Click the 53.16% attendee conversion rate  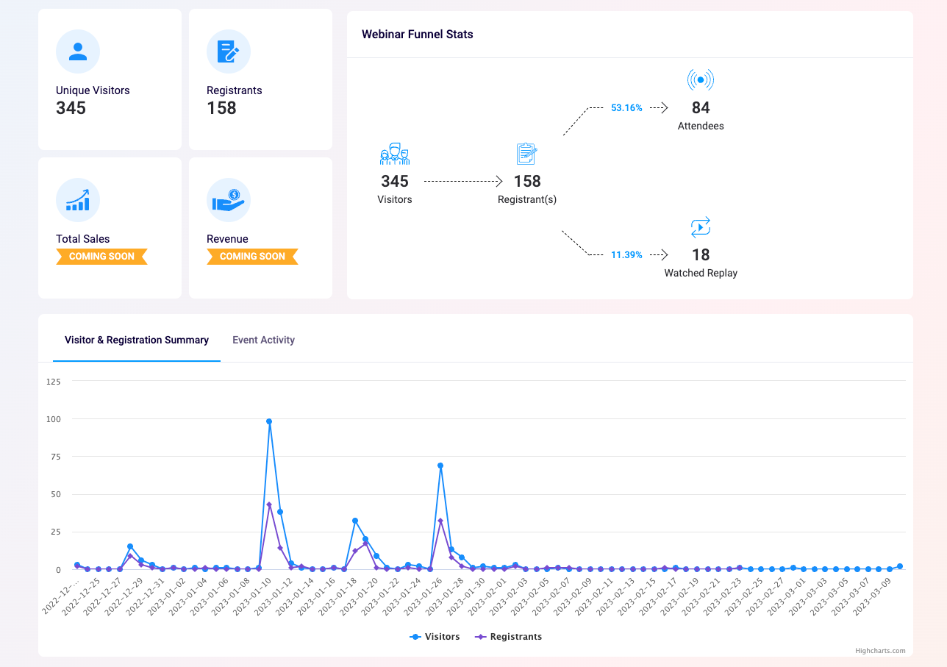[626, 108]
